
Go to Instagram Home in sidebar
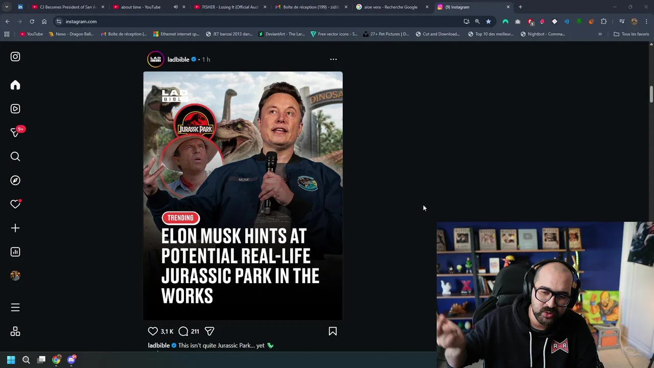click(x=15, y=85)
